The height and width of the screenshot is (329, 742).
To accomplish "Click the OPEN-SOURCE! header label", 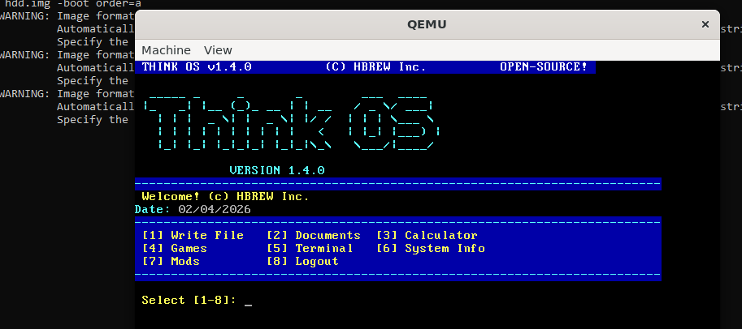I will 543,67.
